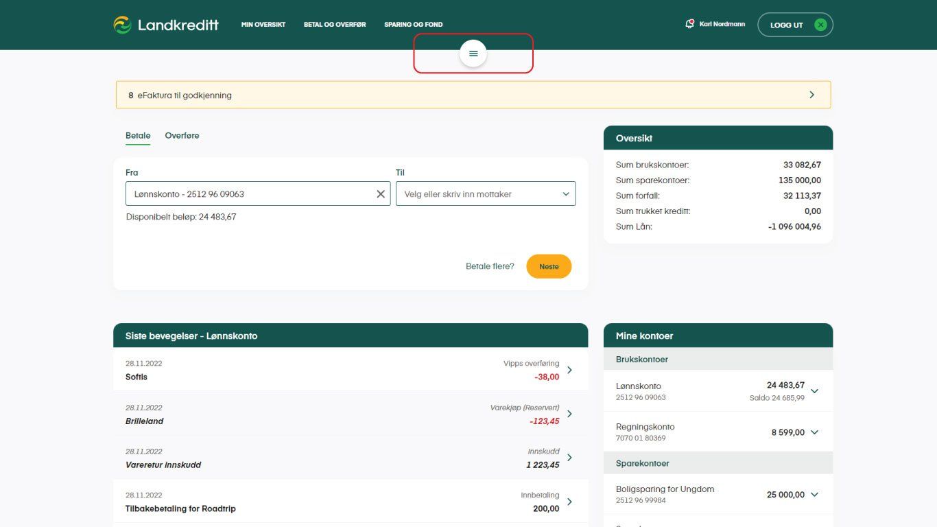This screenshot has width=937, height=527.
Task: Open details for the Vareretur innskudd transaction
Action: [x=569, y=457]
